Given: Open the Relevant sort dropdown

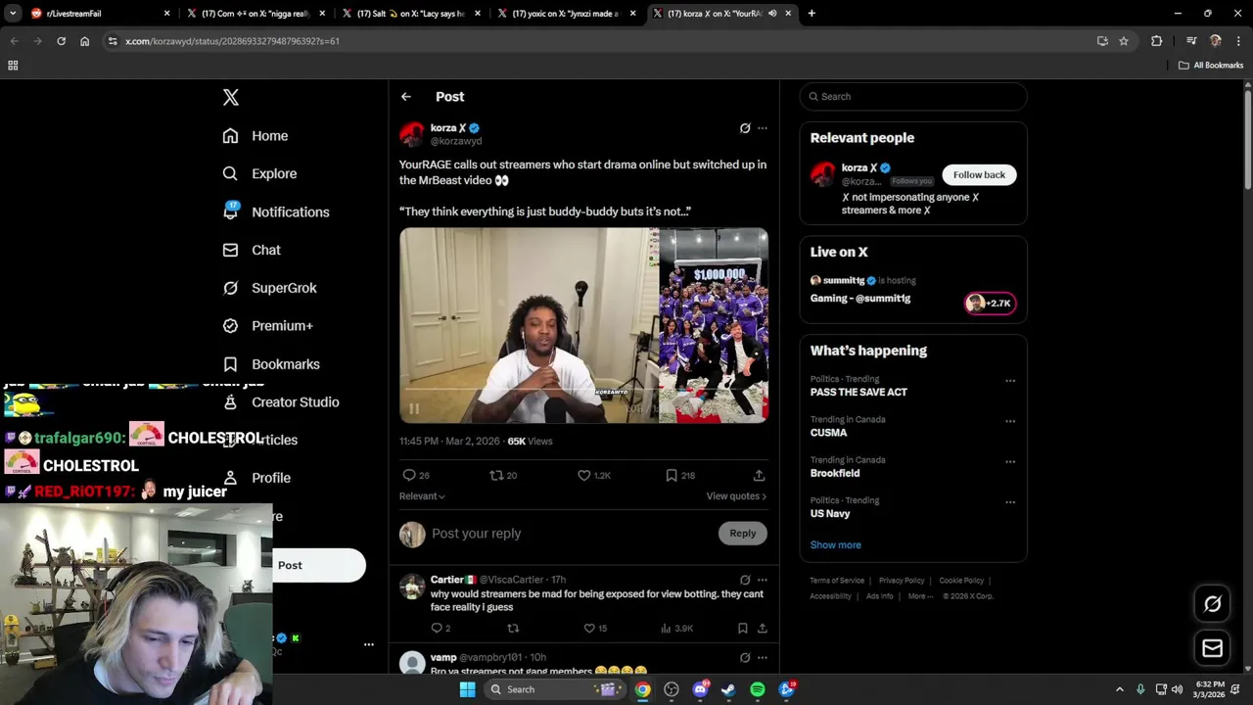Looking at the screenshot, I should coord(422,496).
